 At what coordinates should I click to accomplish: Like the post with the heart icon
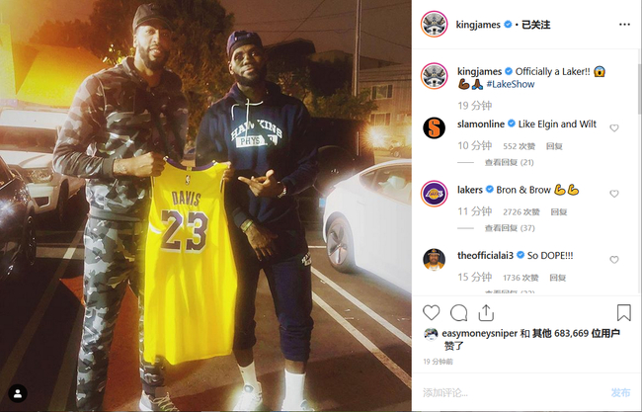tap(432, 313)
